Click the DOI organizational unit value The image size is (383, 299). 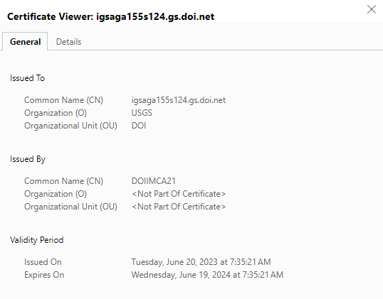[x=139, y=126]
